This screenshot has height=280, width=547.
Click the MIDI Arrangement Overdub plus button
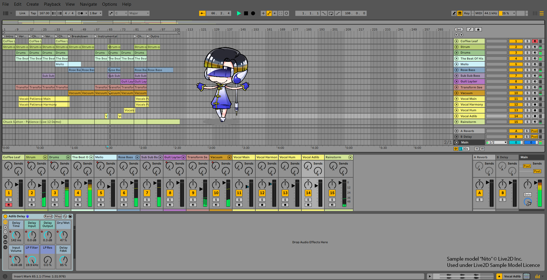[x=263, y=13]
